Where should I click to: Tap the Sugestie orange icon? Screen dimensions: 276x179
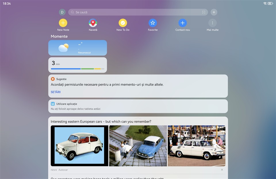click(53, 79)
